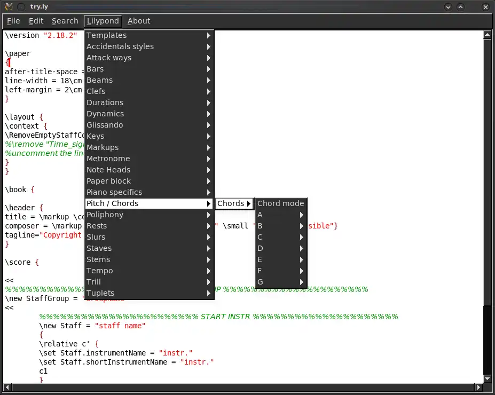This screenshot has height=395, width=495.
Task: Open the Markups submenu
Action: (x=149, y=147)
